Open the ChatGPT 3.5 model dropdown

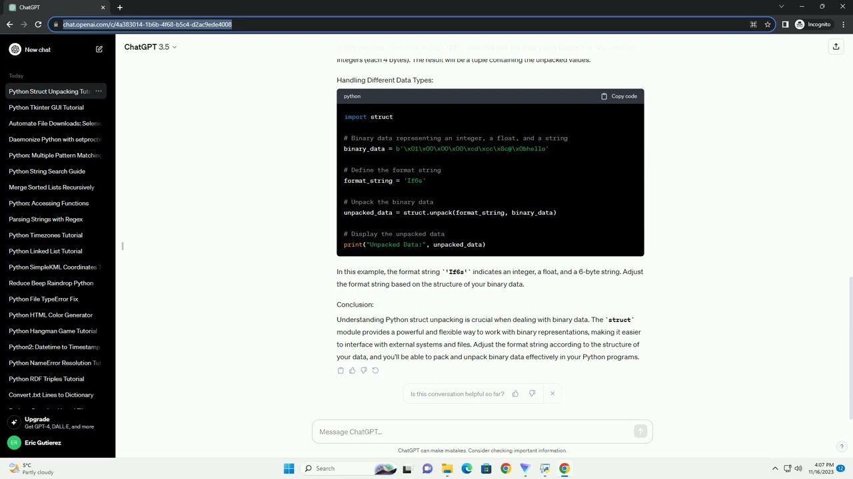click(150, 47)
